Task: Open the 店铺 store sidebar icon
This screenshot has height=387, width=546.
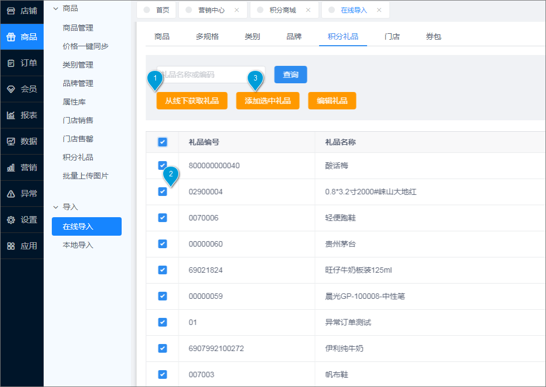Action: pos(11,11)
